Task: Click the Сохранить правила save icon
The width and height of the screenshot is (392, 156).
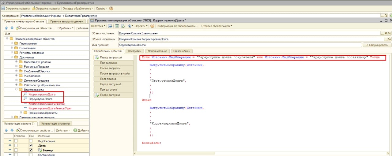Action: [3, 9]
